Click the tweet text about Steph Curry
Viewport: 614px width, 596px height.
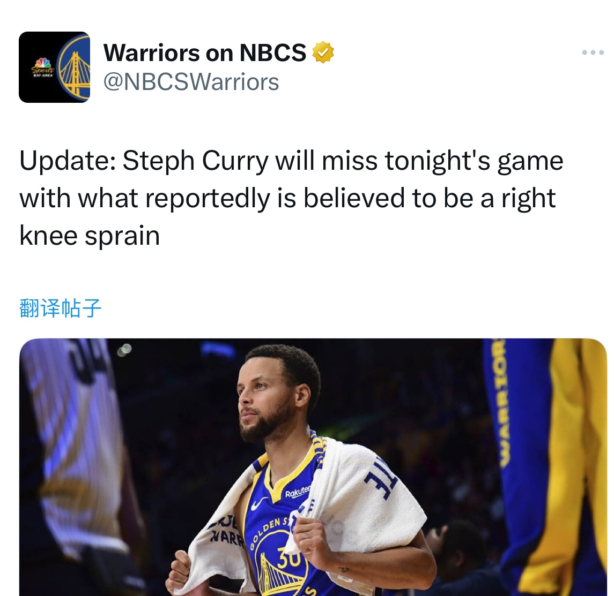pos(291,198)
